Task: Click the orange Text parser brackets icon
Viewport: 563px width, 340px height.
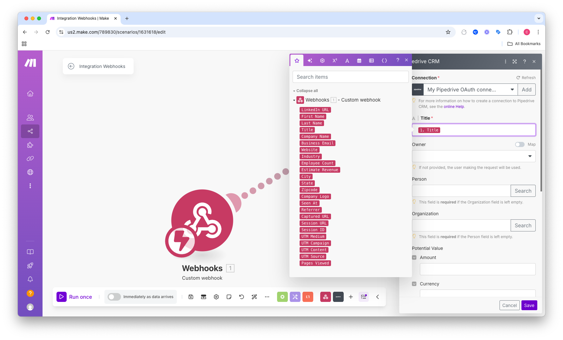Action: (x=308, y=297)
